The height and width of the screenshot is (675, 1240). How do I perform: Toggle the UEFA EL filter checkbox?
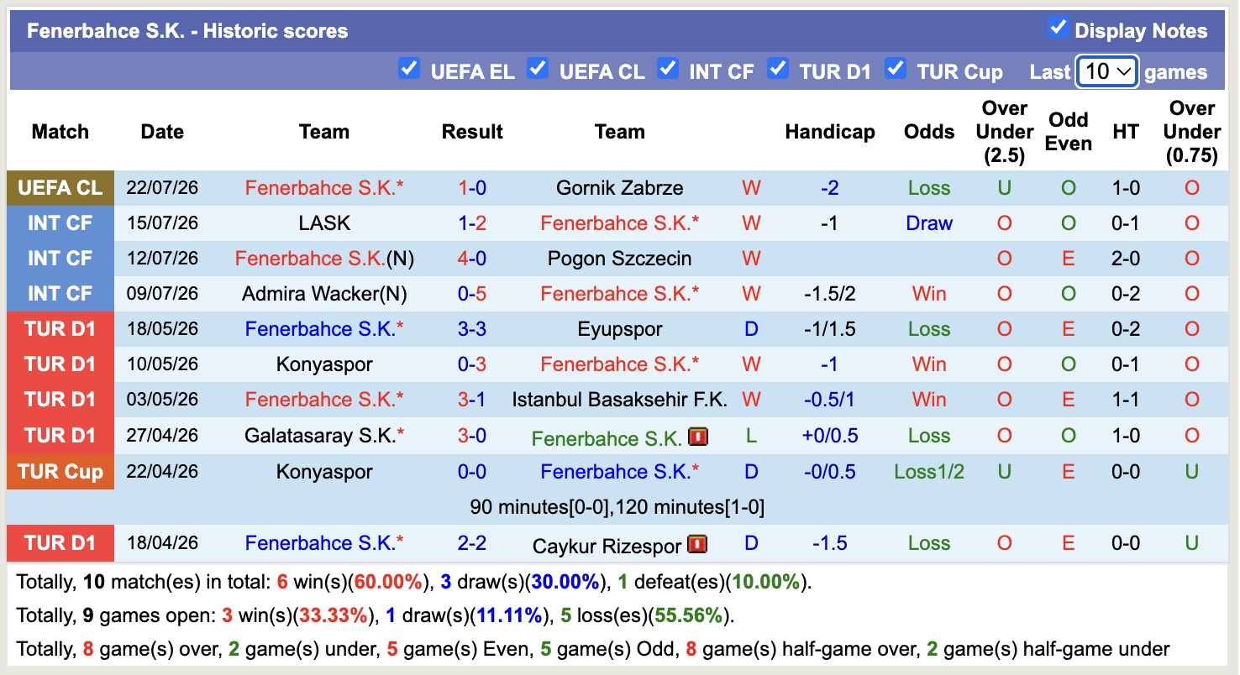(408, 69)
